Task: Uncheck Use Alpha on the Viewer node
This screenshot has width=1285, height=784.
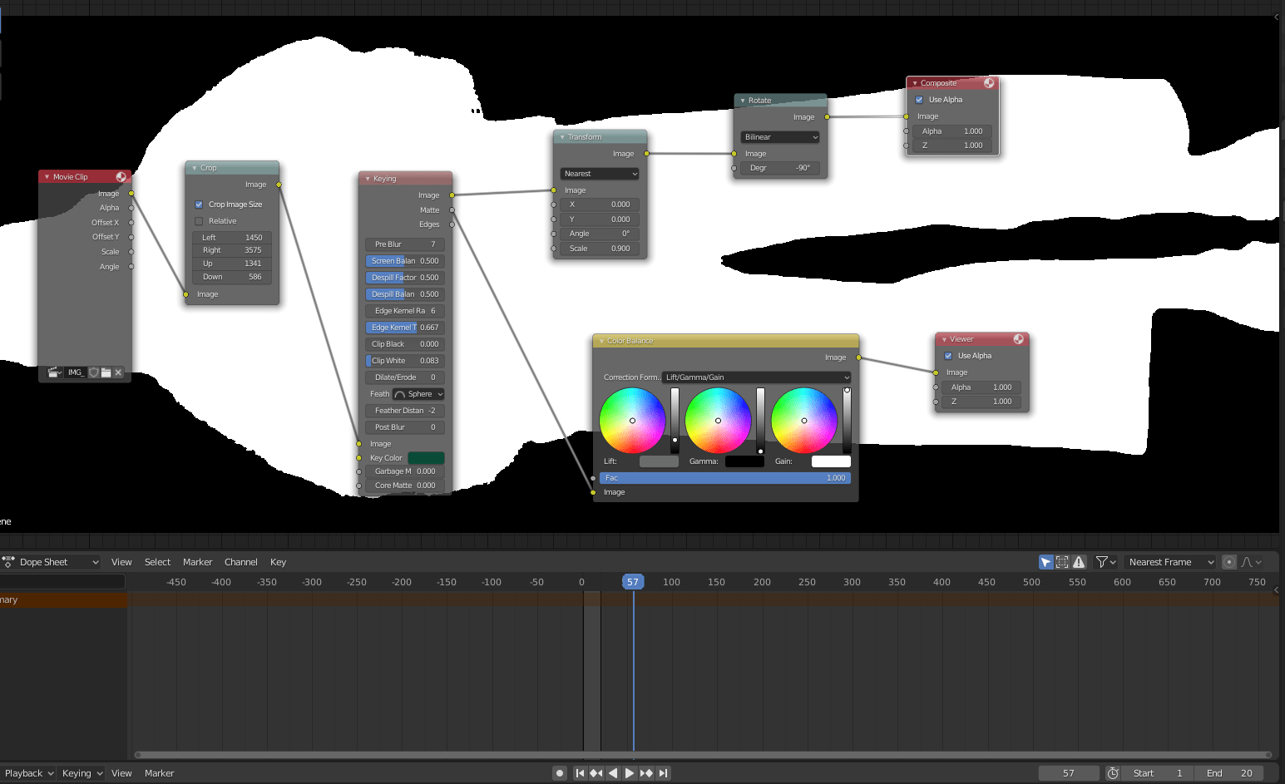Action: point(947,355)
